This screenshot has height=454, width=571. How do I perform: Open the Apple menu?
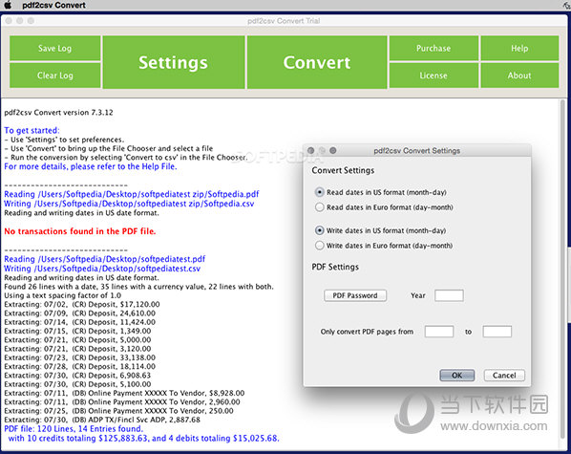tap(8, 5)
